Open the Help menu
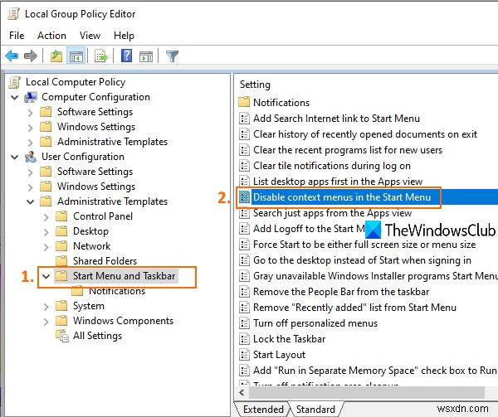 (x=124, y=36)
